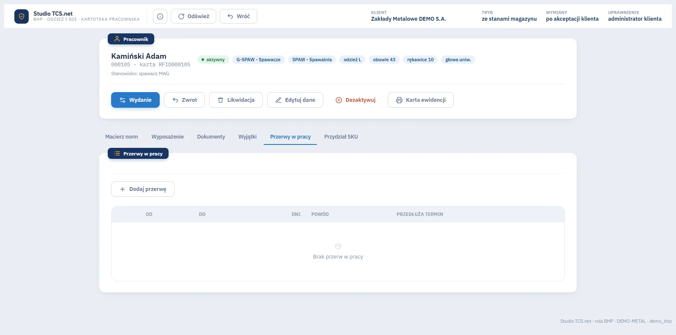Click the Wydanie button
This screenshot has height=335, width=676.
tap(135, 100)
